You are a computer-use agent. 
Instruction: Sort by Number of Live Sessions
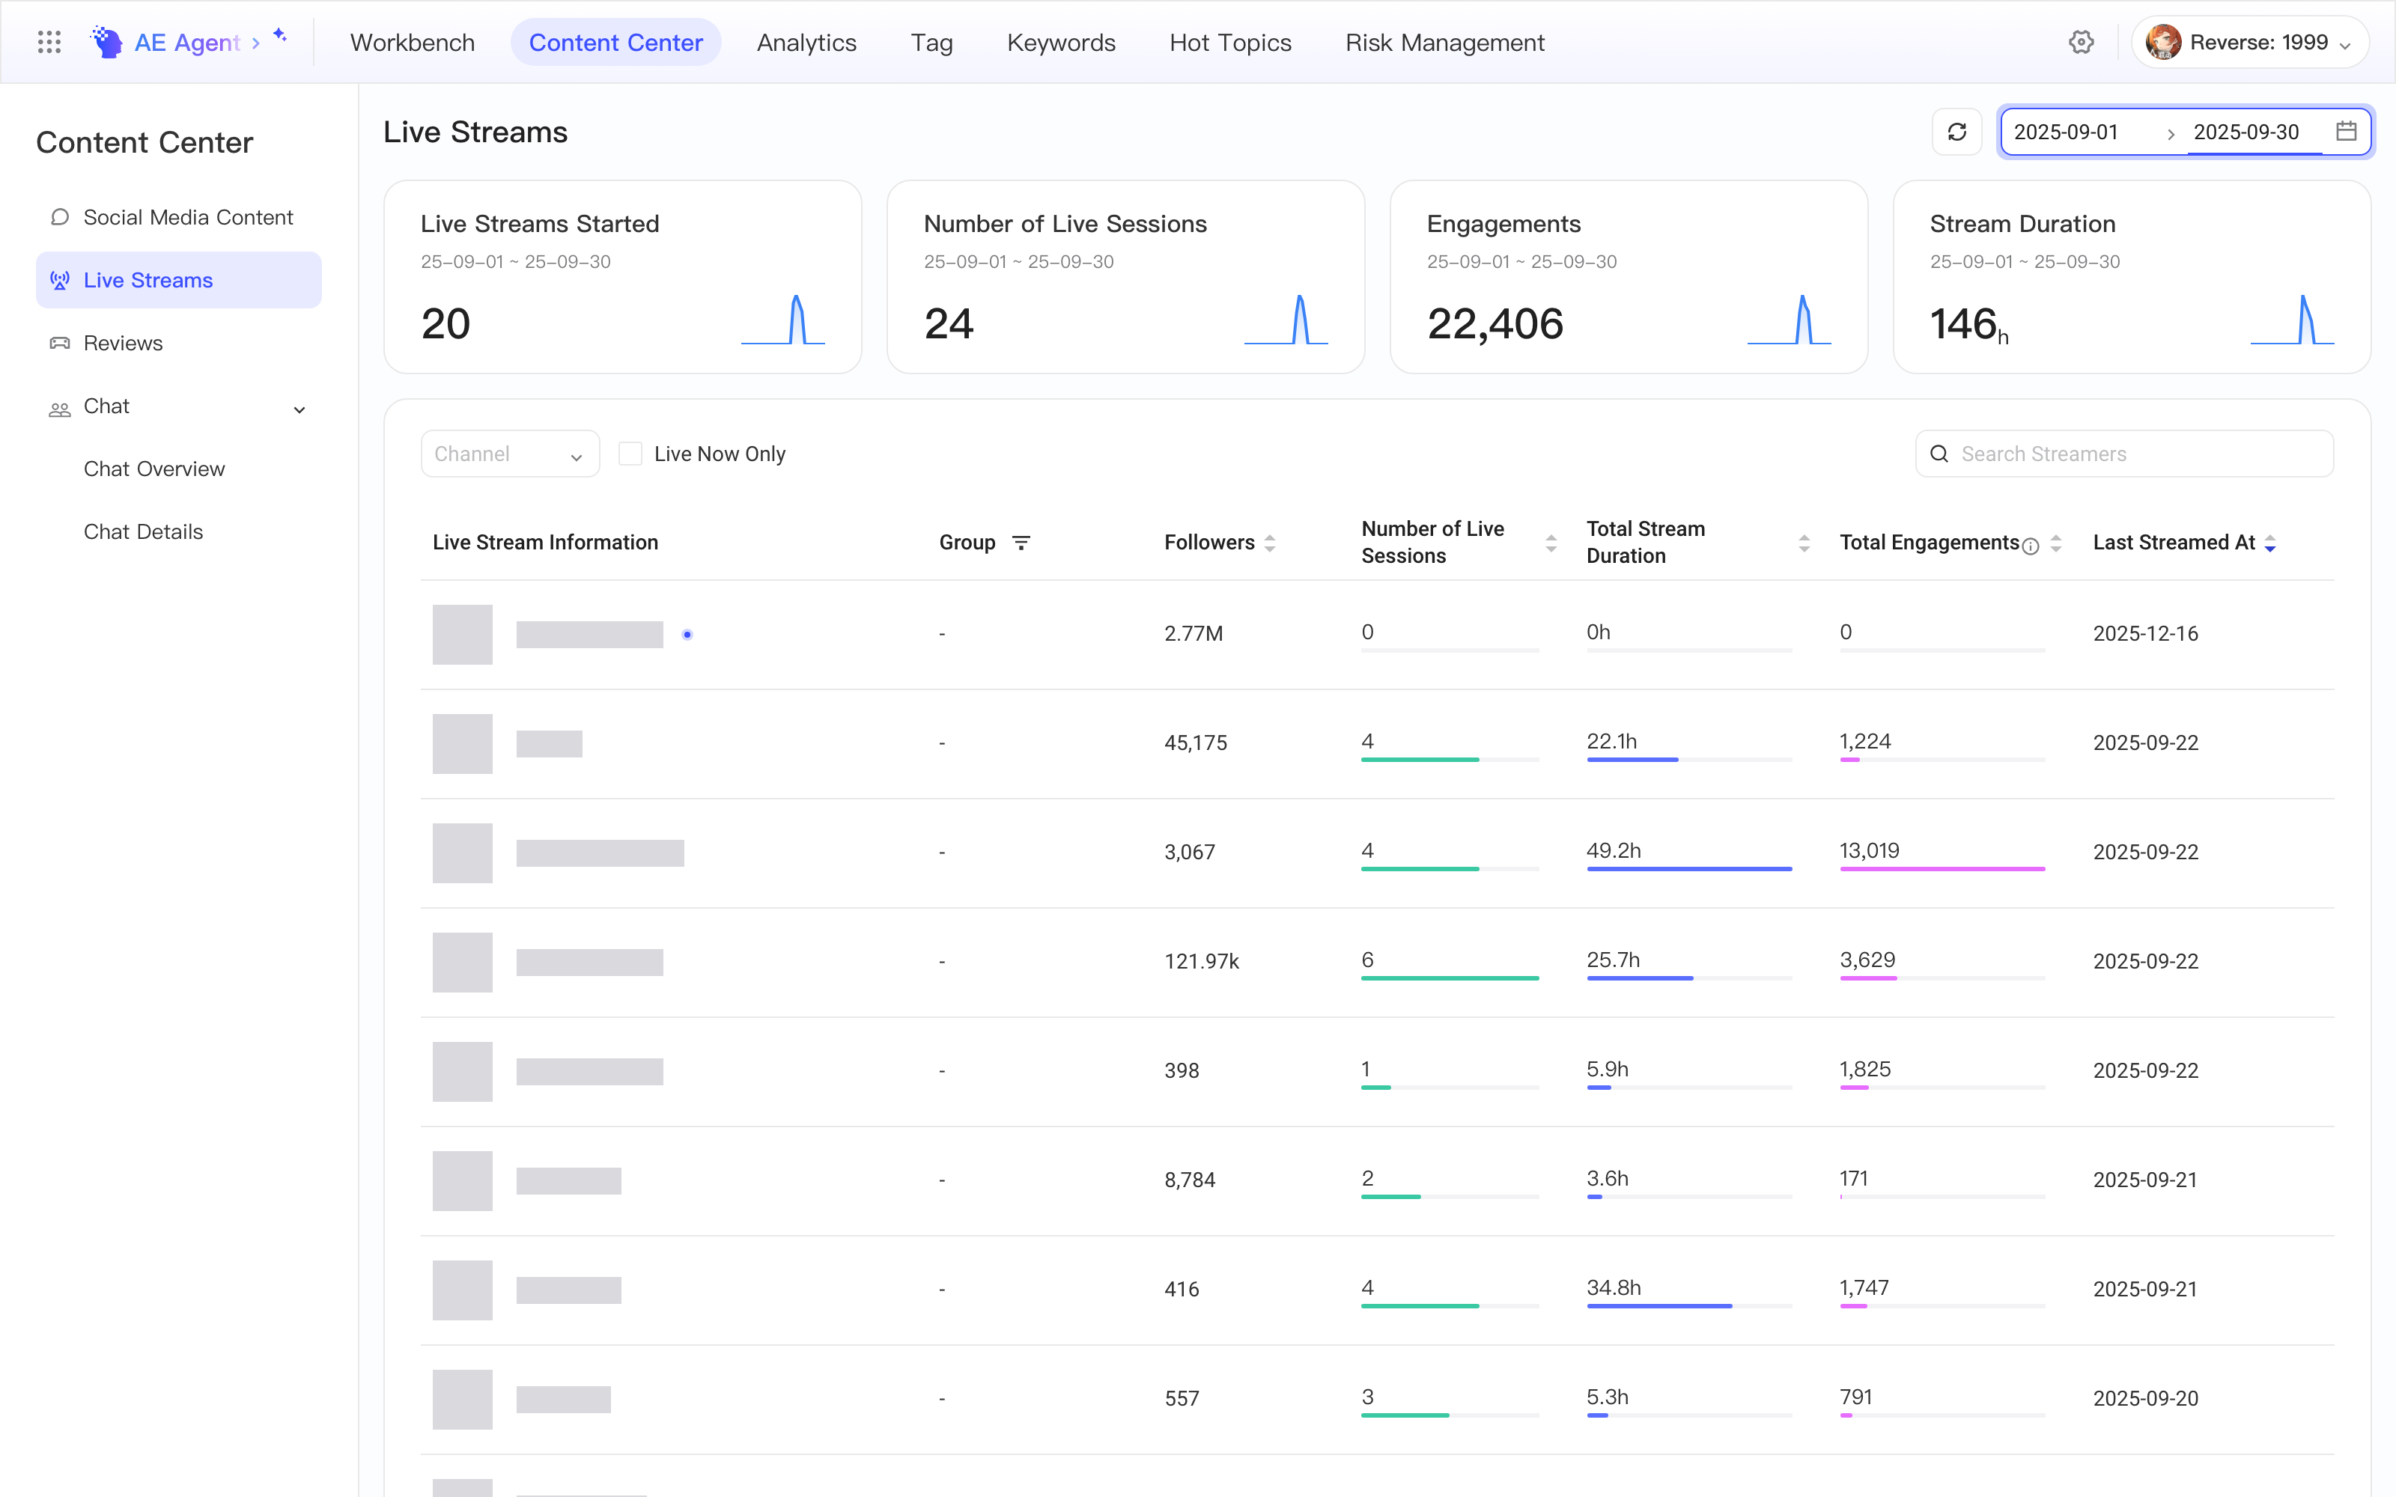(x=1551, y=543)
